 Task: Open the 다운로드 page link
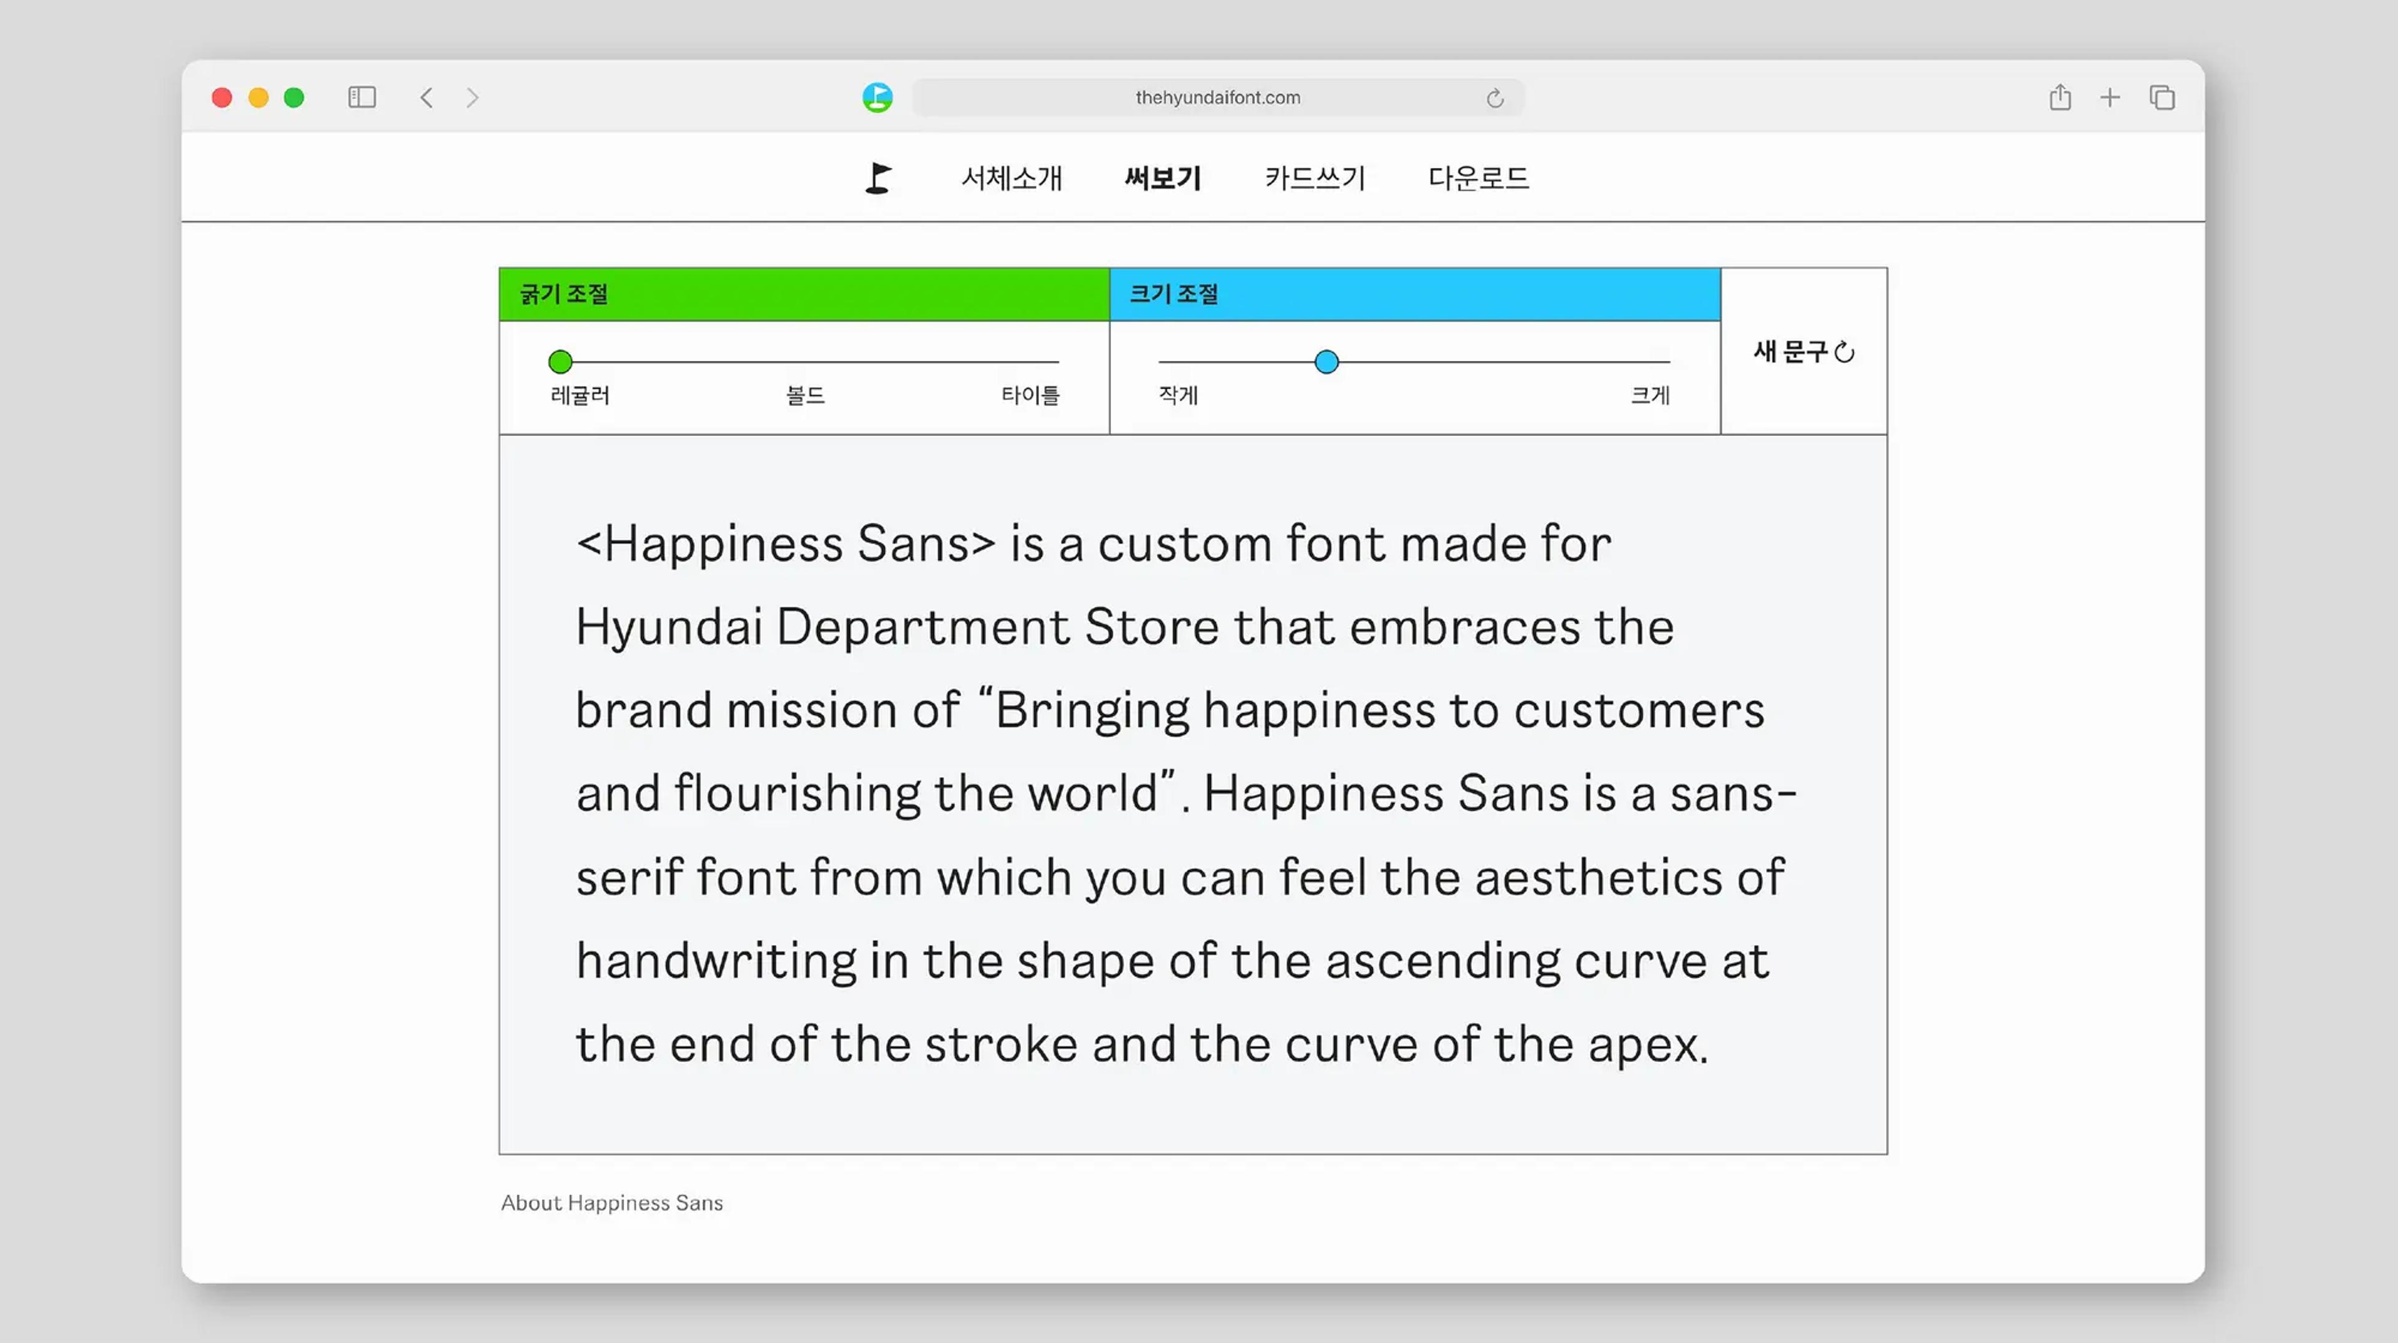[1478, 178]
